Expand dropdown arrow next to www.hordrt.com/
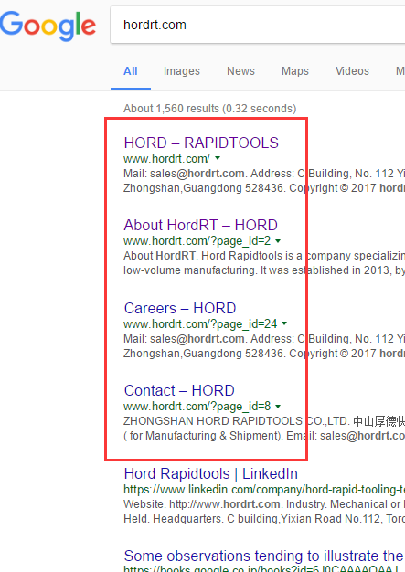Screen dimensions: 405x572 tap(218, 158)
